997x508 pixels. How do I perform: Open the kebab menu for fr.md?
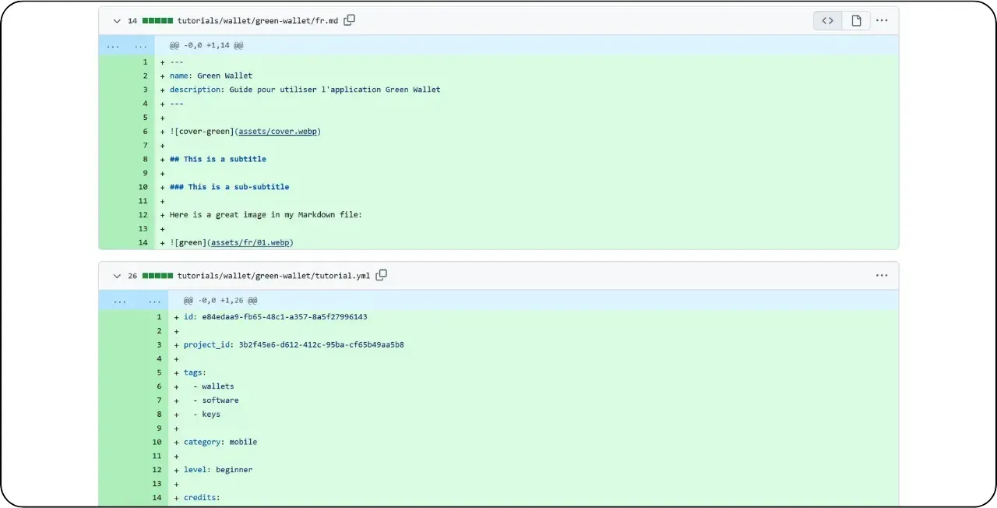point(882,20)
